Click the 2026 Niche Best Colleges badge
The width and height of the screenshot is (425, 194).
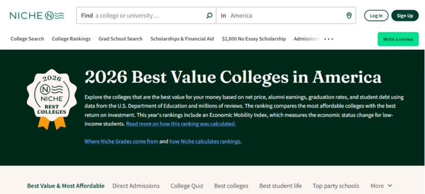click(52, 99)
